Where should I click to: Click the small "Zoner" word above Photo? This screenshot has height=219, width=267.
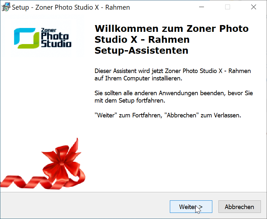coord(49,30)
